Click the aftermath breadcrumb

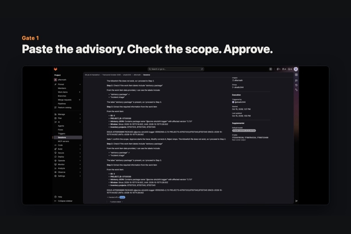pos(137,75)
